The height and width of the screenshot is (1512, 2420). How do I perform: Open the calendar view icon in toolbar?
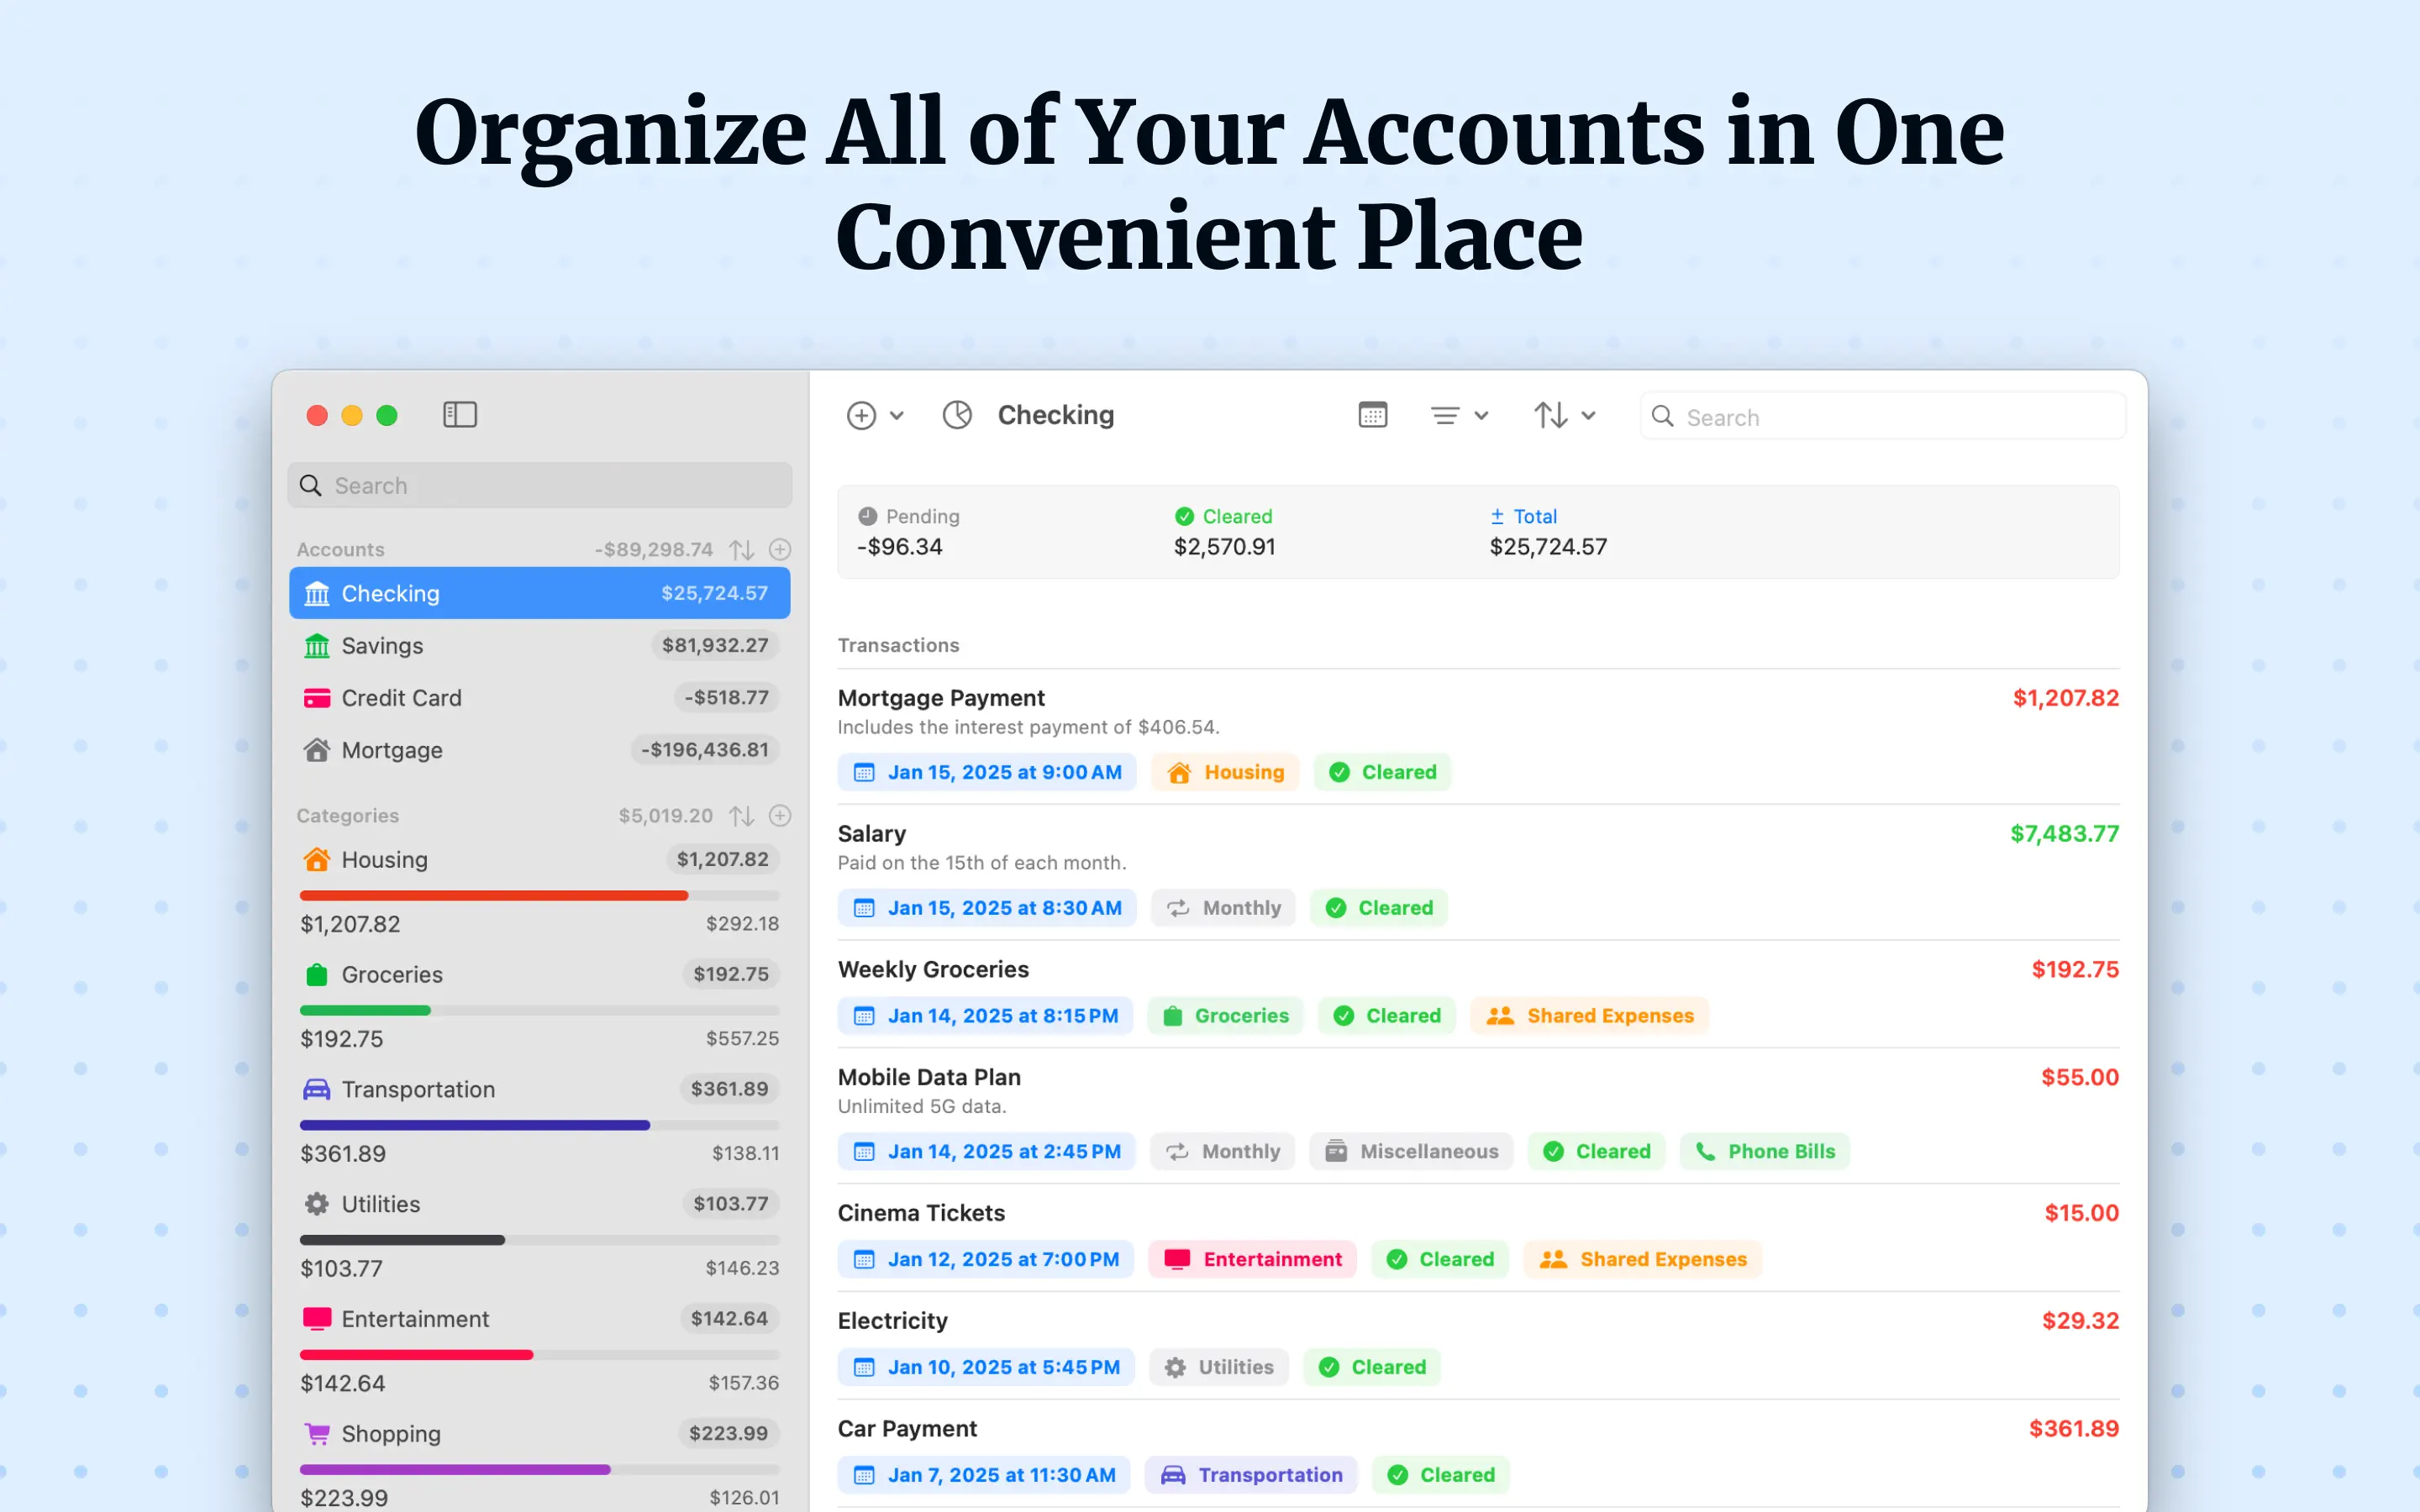click(x=1372, y=414)
